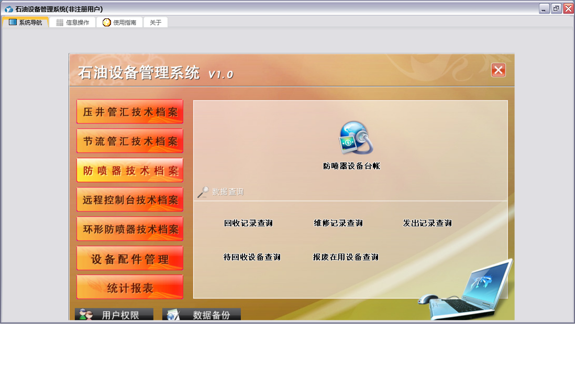Click the application icon in title bar

(x=9, y=9)
